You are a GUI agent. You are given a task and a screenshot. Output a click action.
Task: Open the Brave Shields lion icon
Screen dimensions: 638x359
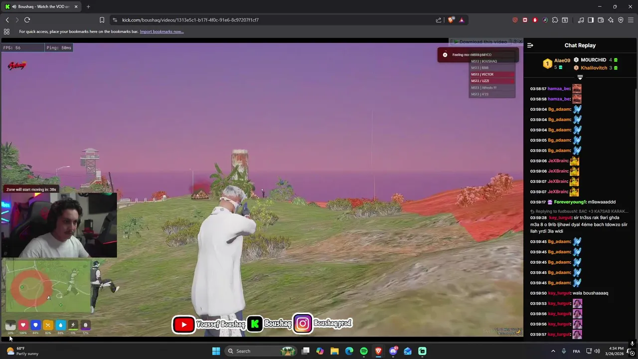click(x=451, y=20)
